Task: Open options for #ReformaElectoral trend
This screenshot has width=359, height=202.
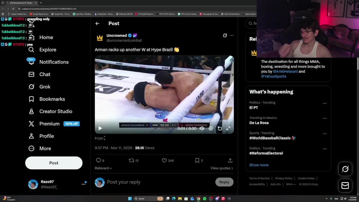Action: 325,149
